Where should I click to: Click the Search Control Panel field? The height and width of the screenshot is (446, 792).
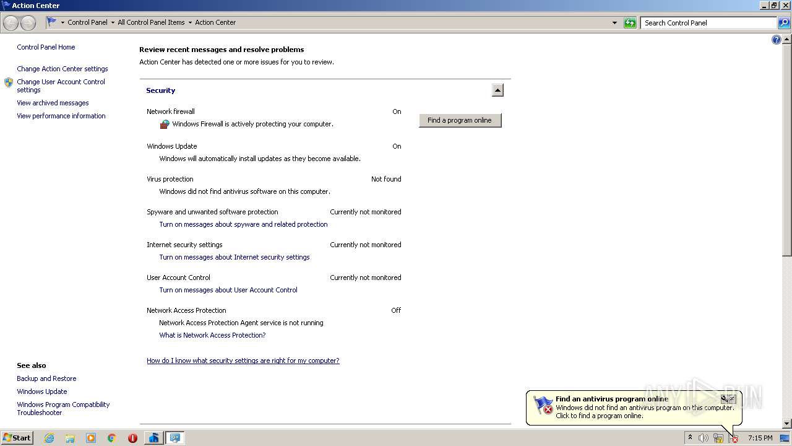(708, 23)
